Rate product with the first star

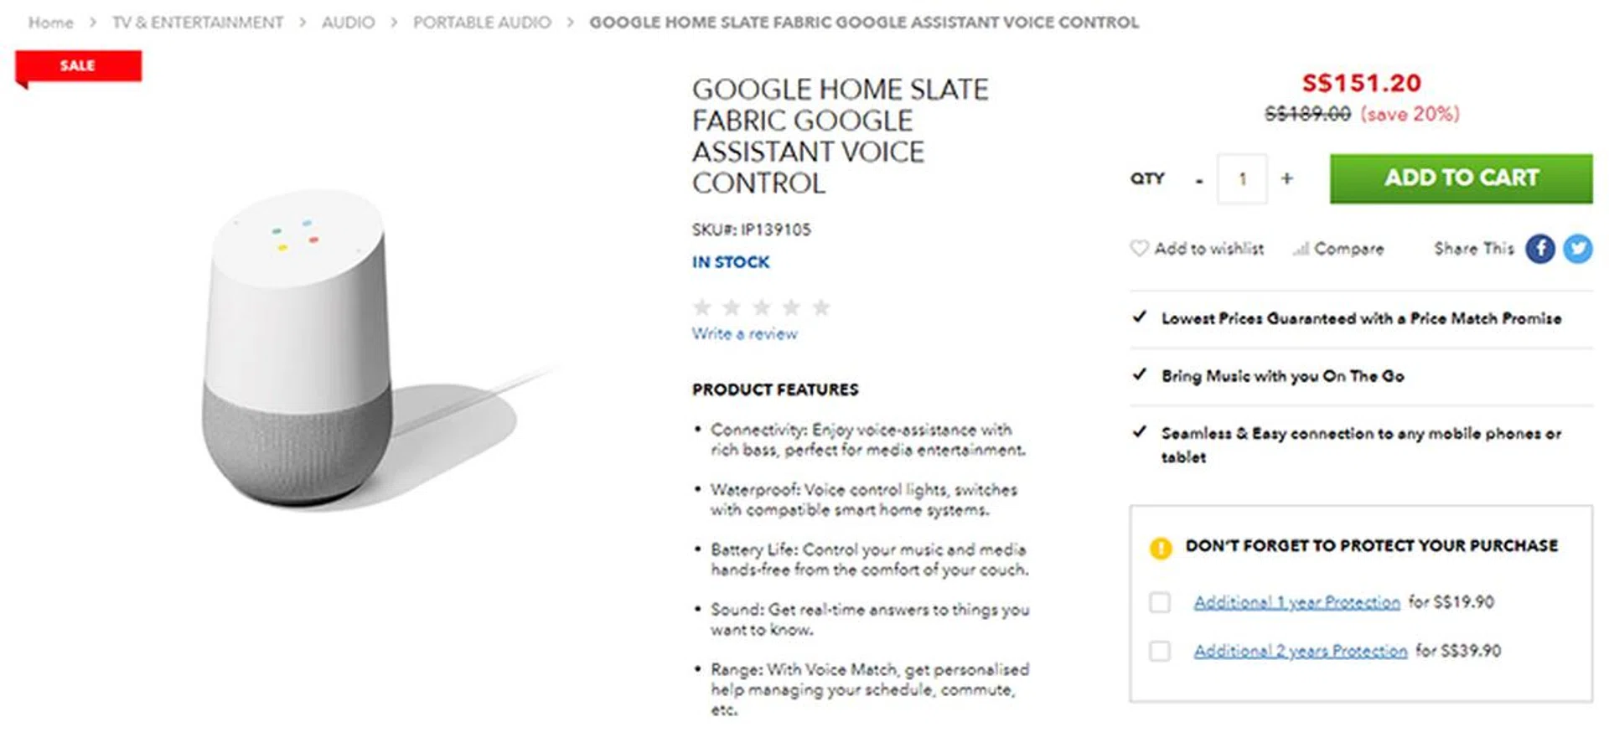coord(702,307)
